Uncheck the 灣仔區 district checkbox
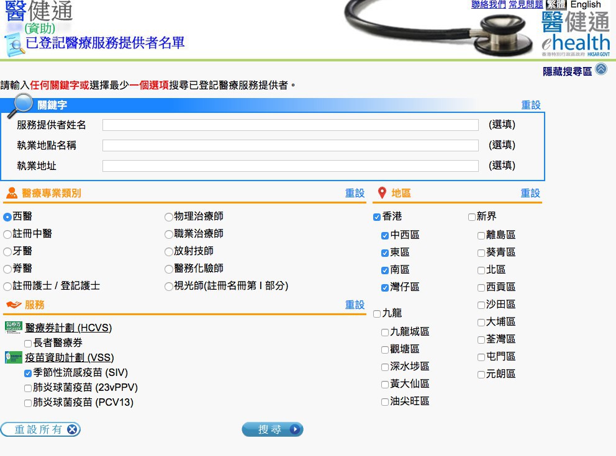616x456 pixels. pos(385,287)
